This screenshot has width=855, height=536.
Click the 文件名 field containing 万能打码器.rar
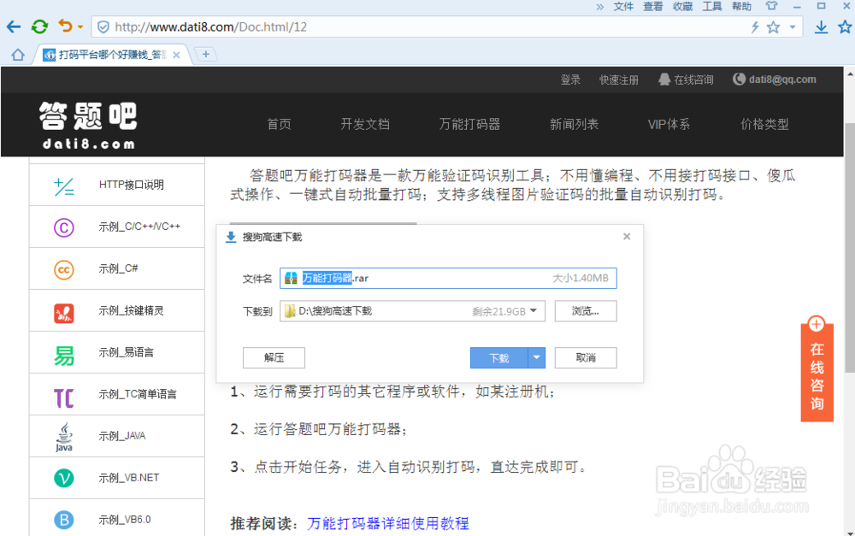448,278
